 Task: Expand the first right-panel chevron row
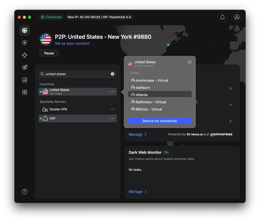[x=231, y=88]
